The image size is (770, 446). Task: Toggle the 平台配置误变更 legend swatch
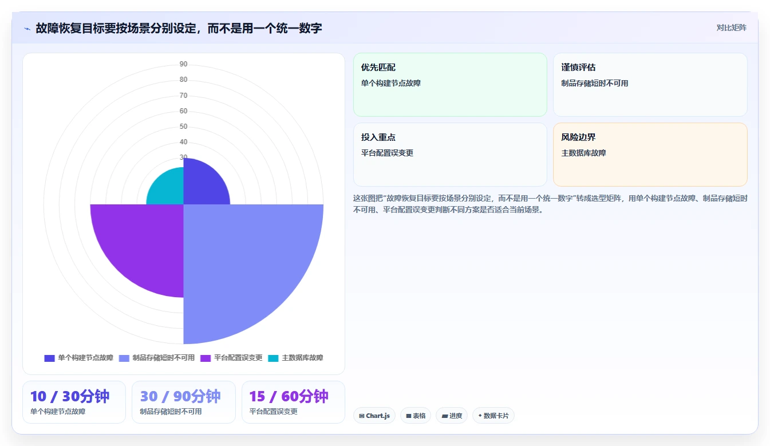click(x=206, y=358)
